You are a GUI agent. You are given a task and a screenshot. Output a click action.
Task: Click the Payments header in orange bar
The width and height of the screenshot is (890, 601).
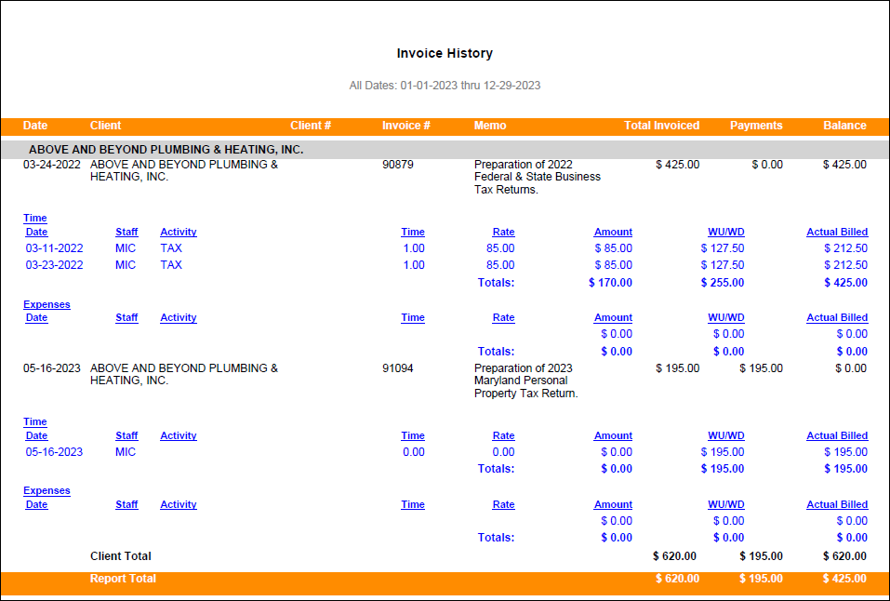[755, 126]
